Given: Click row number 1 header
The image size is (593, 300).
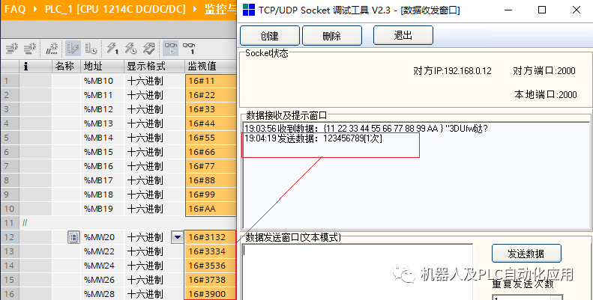Looking at the screenshot, I should pyautogui.click(x=10, y=81).
